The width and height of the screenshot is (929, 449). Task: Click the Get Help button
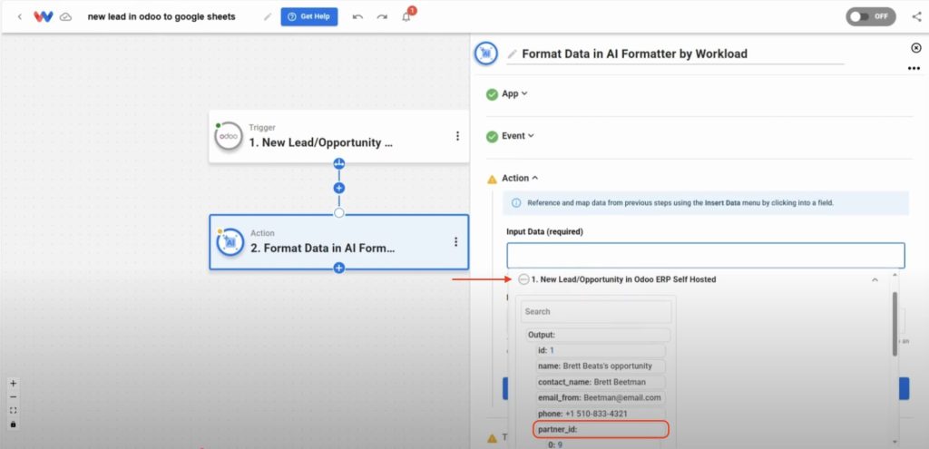(309, 16)
